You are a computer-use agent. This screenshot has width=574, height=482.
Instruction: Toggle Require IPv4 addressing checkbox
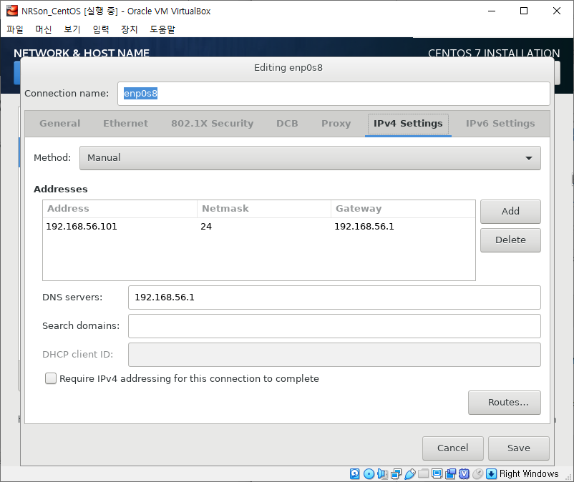point(51,378)
